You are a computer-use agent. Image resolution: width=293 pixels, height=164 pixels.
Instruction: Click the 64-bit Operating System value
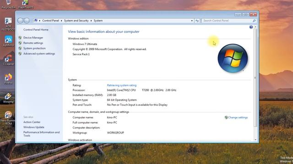click(122, 100)
